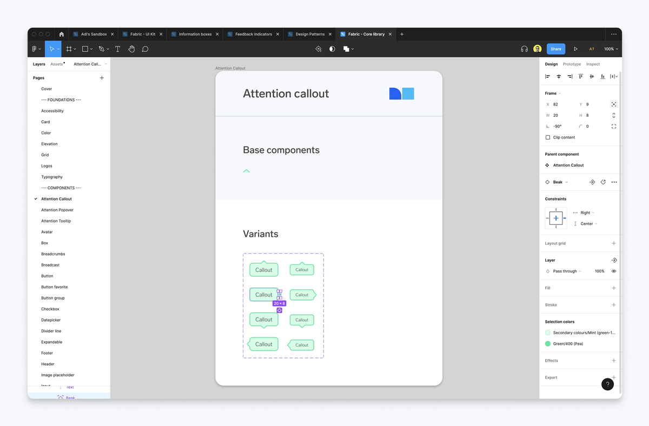Image resolution: width=649 pixels, height=426 pixels.
Task: Open Pass through blend mode dropdown
Action: [567, 271]
